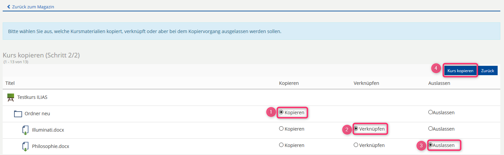Viewport: 504px width, 155px height.
Task: Click the Auslassen column header
Action: pos(439,83)
